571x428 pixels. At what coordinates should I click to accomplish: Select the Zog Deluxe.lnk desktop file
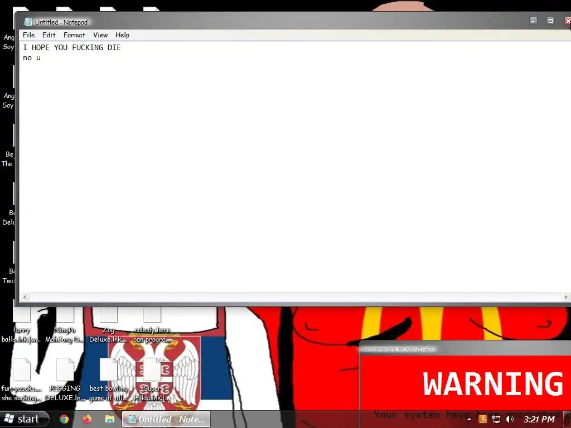(x=109, y=325)
